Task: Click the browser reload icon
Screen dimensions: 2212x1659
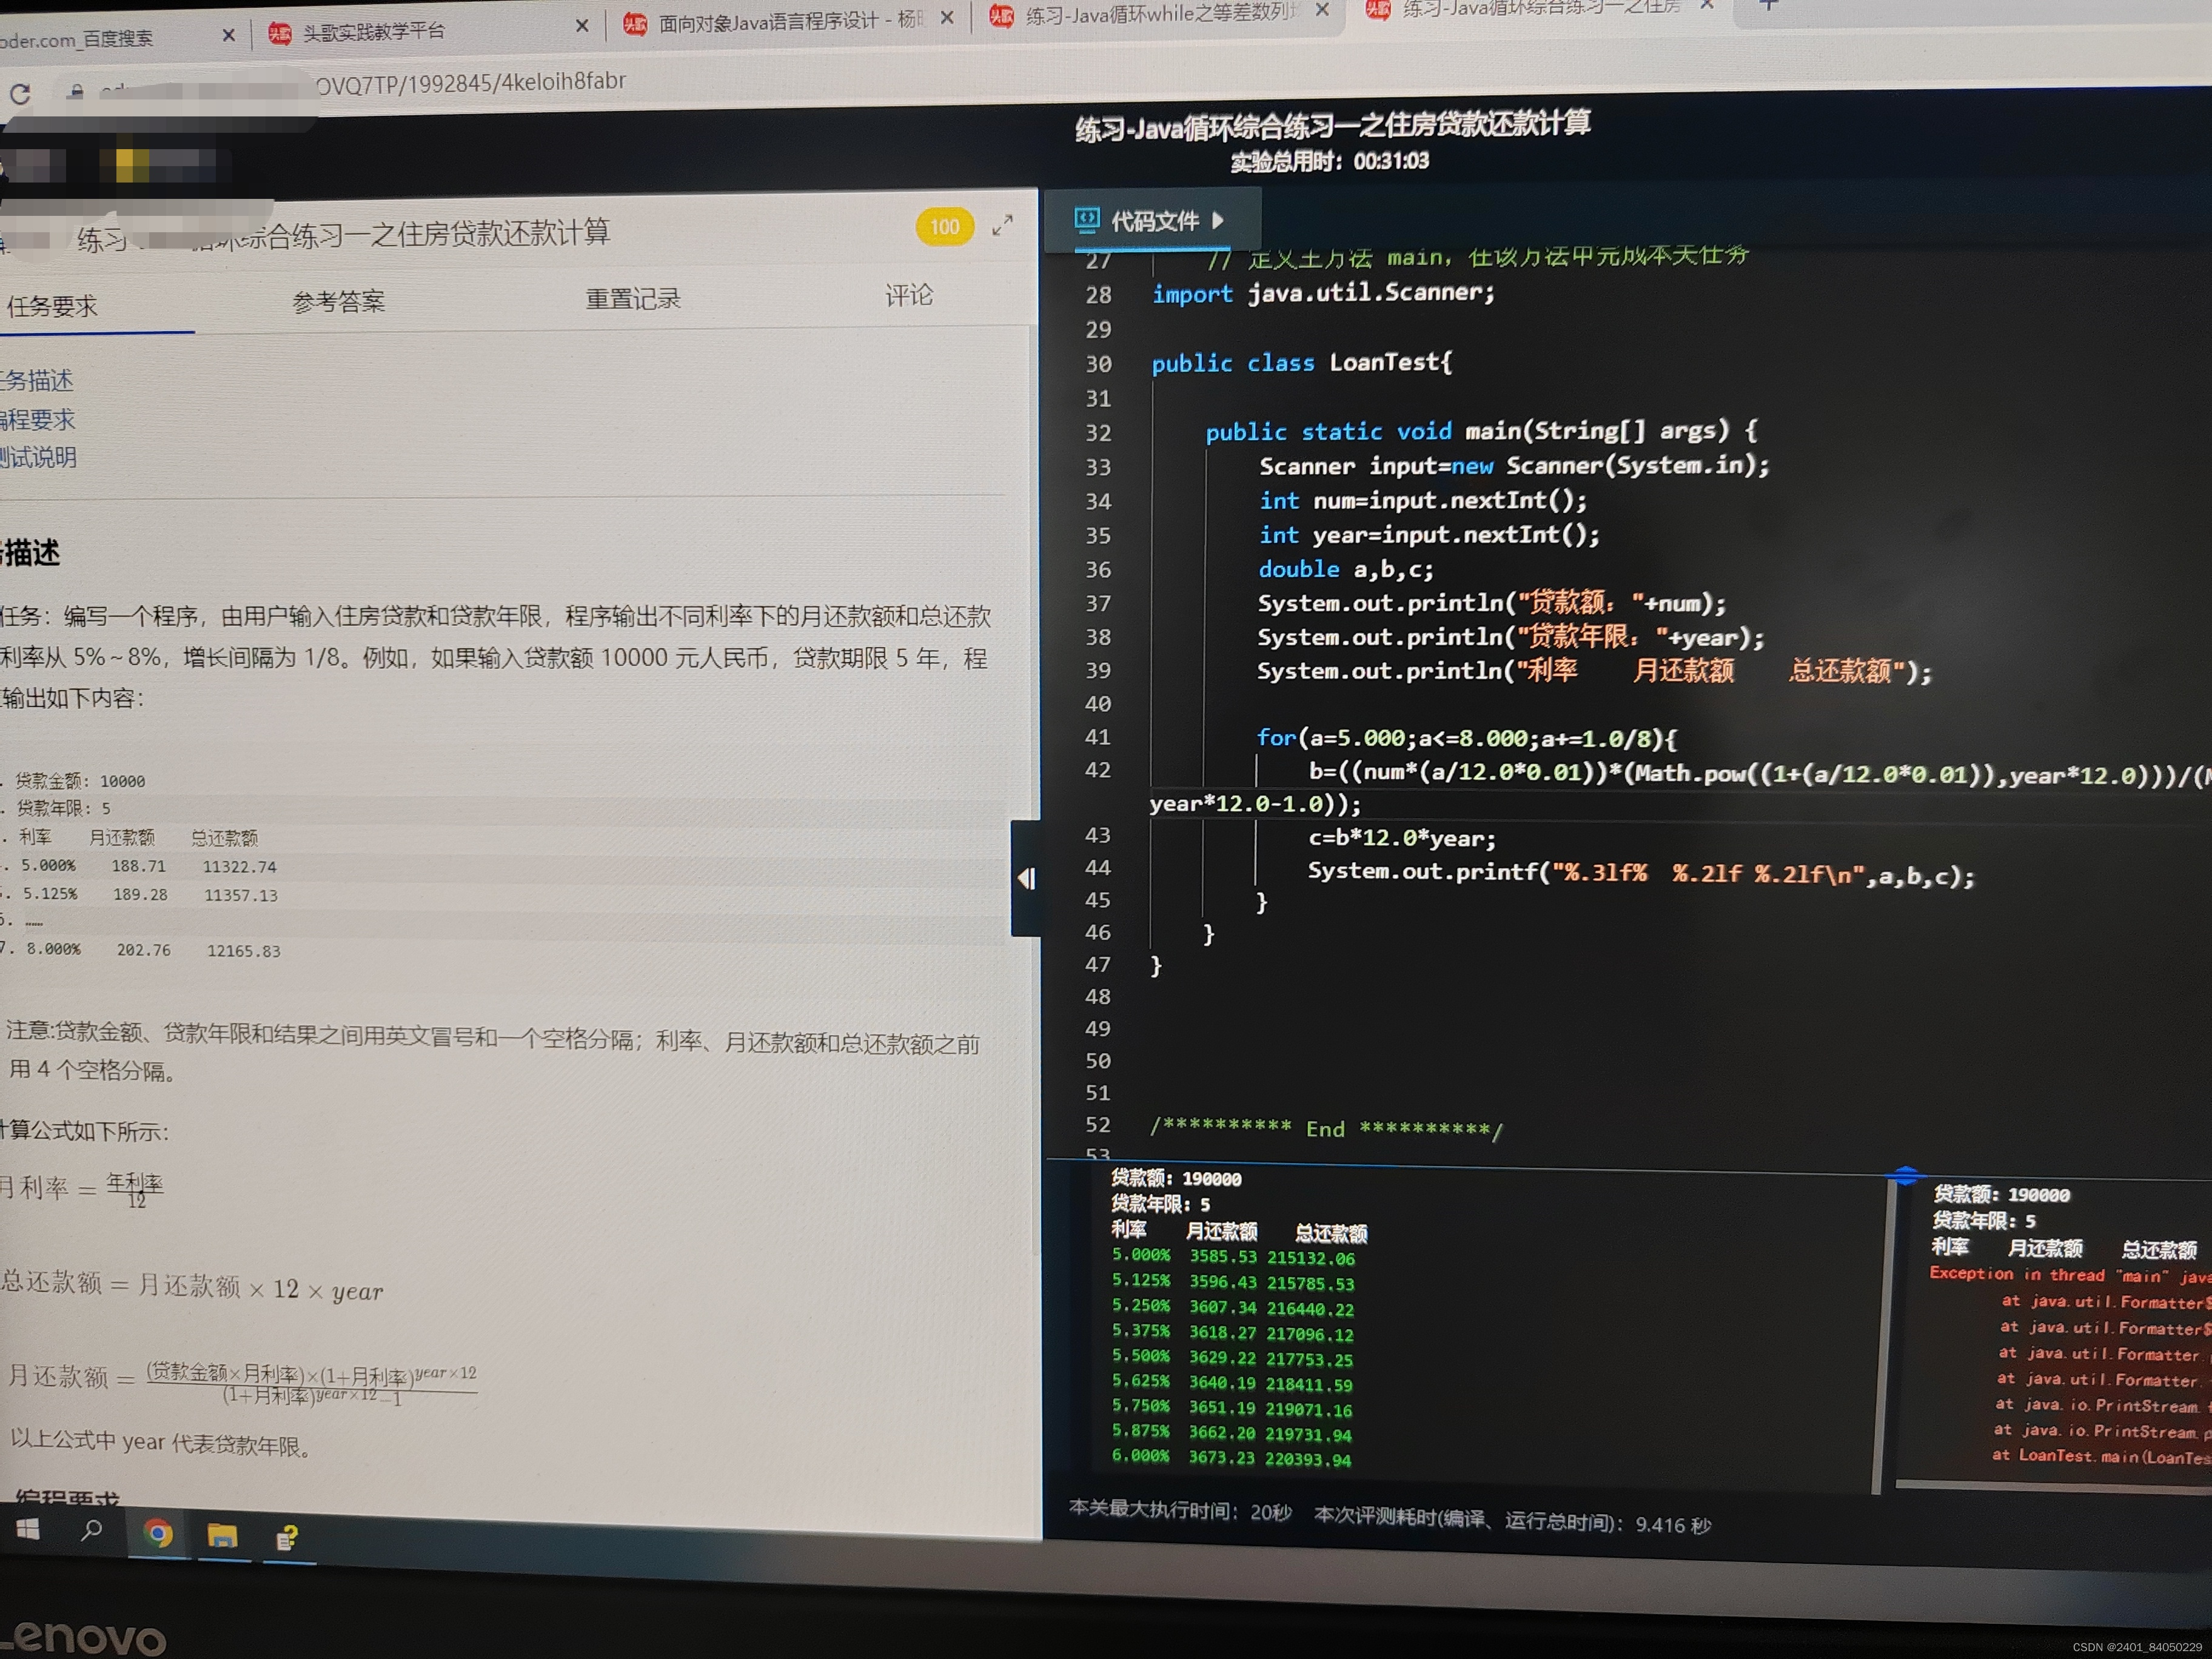Action: point(20,94)
